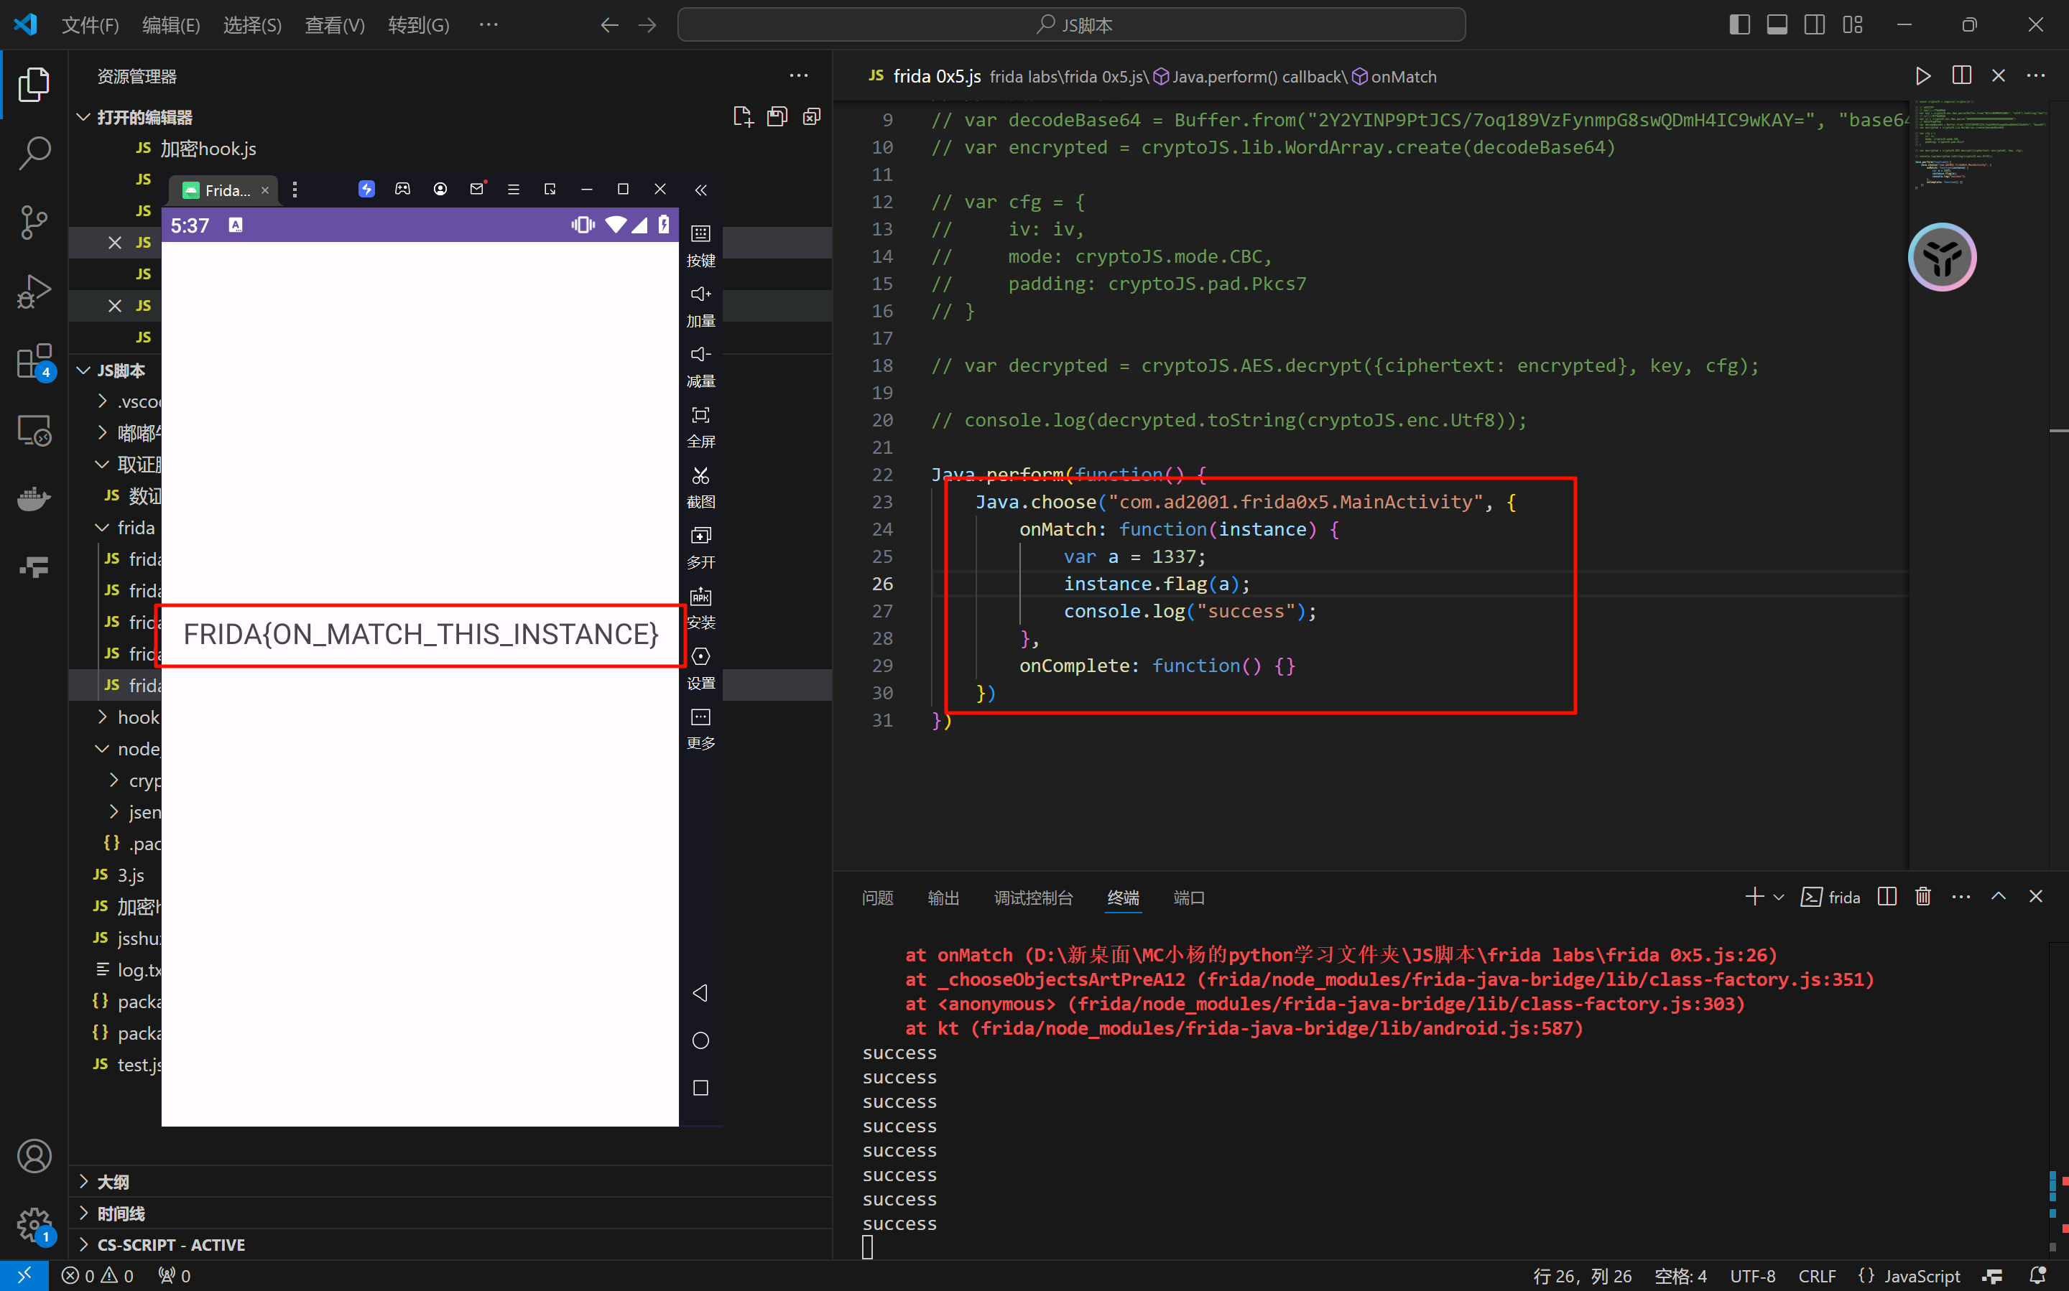Click the emulator screenshot (截图) scissors icon
The image size is (2069, 1291).
tap(700, 475)
